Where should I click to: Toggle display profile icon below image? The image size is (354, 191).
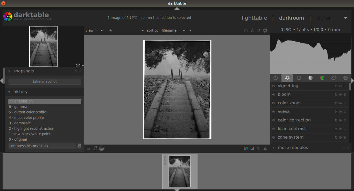pos(102,148)
